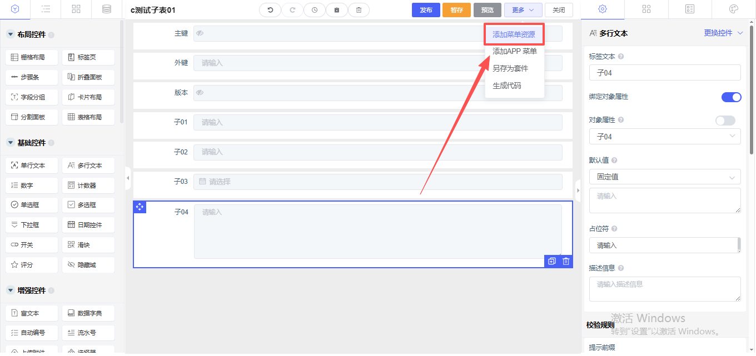Toggle eye icon in 主键 field
The image size is (756, 356).
point(200,33)
